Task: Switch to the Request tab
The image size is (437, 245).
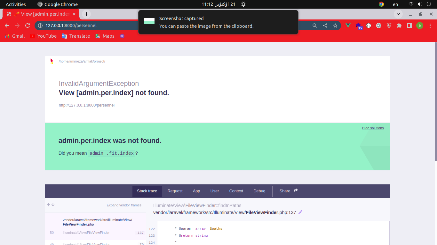Action: pos(175,191)
